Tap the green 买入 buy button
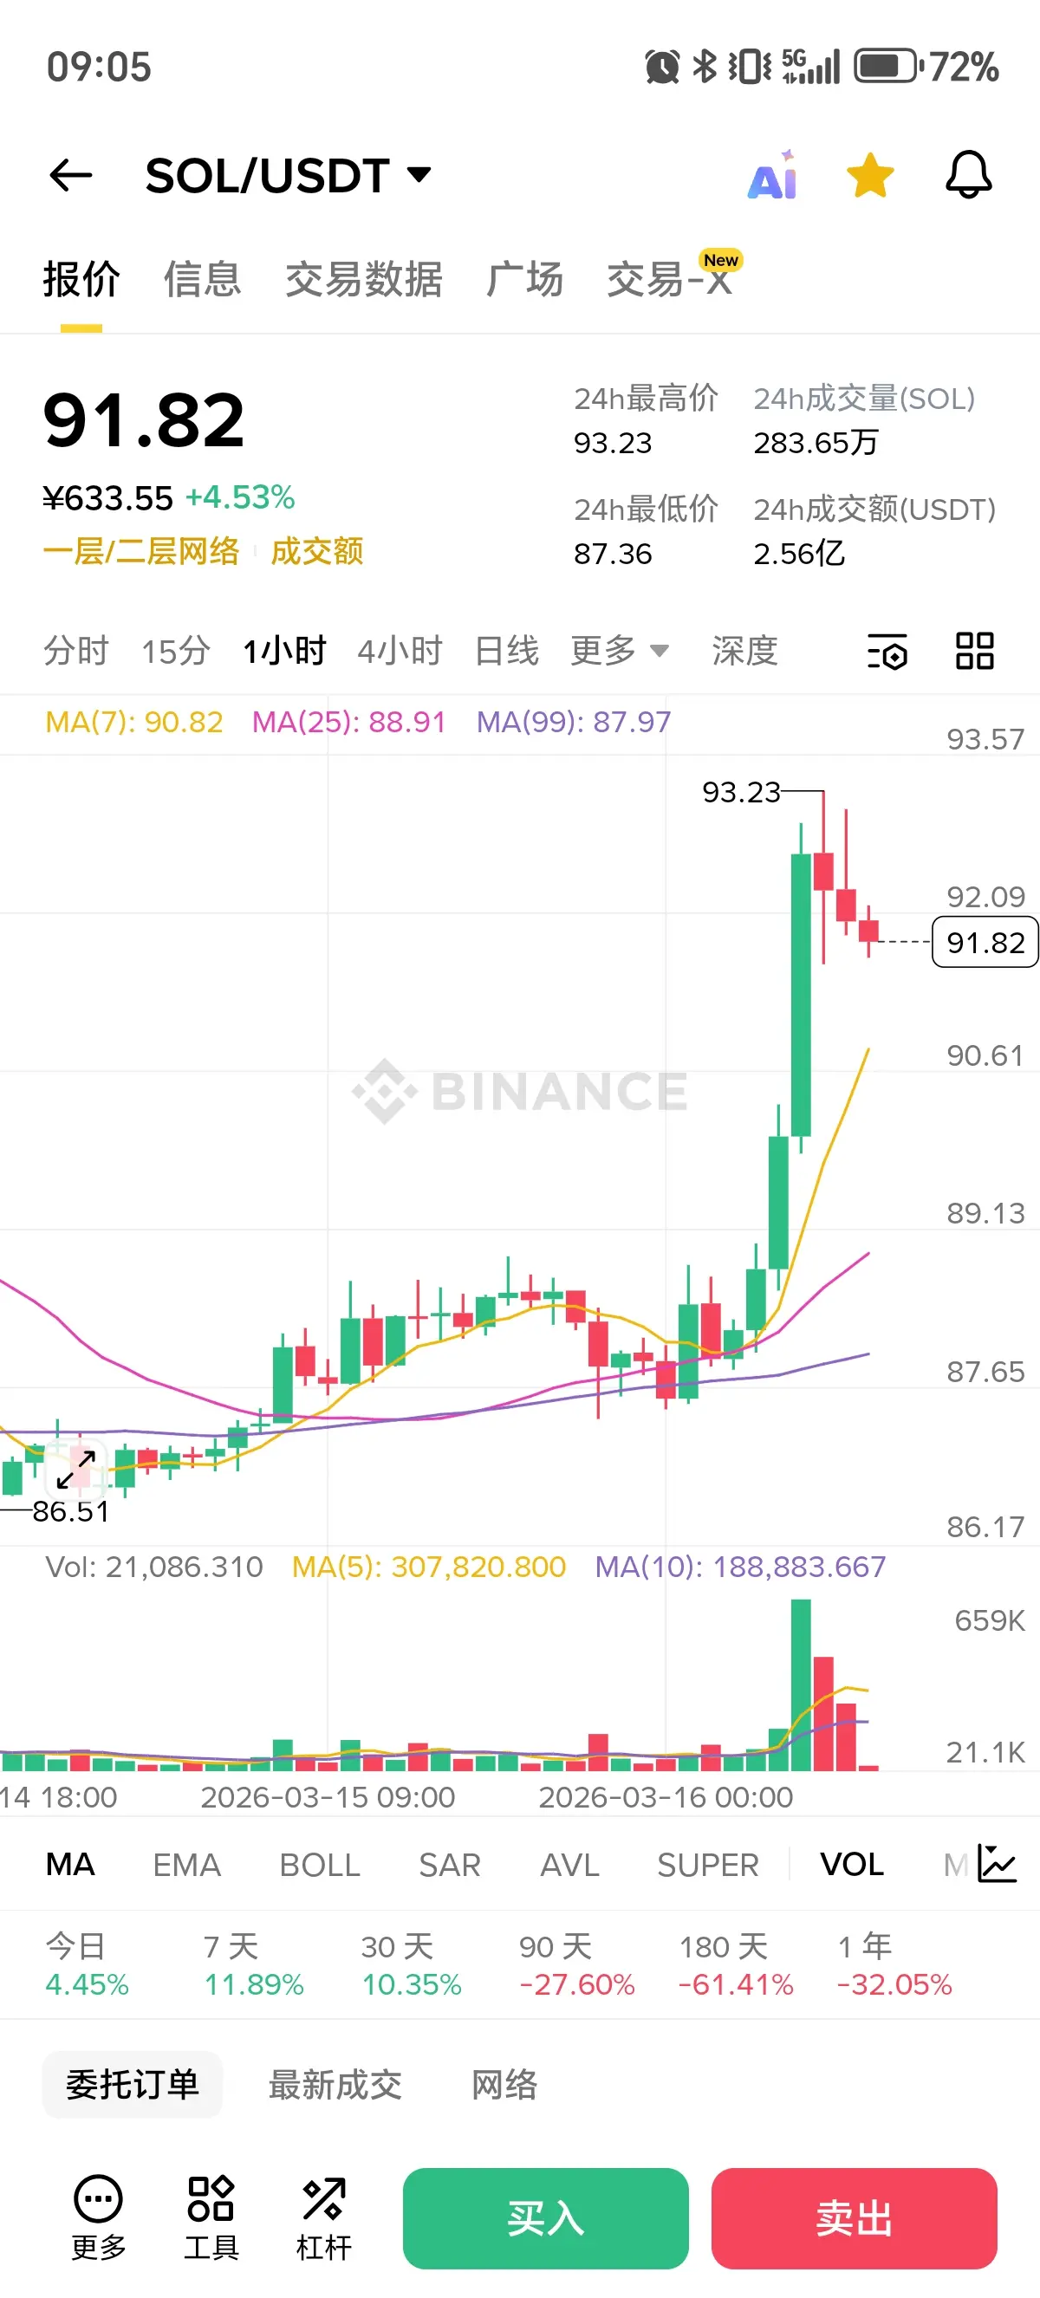This screenshot has height=2298, width=1040. click(x=545, y=2218)
